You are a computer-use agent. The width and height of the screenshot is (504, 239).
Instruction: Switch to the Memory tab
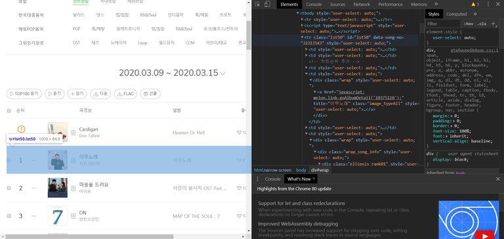pyautogui.click(x=419, y=5)
